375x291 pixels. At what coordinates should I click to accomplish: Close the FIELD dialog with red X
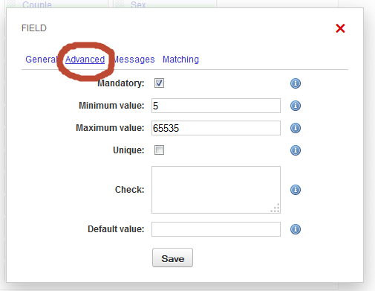pos(340,28)
